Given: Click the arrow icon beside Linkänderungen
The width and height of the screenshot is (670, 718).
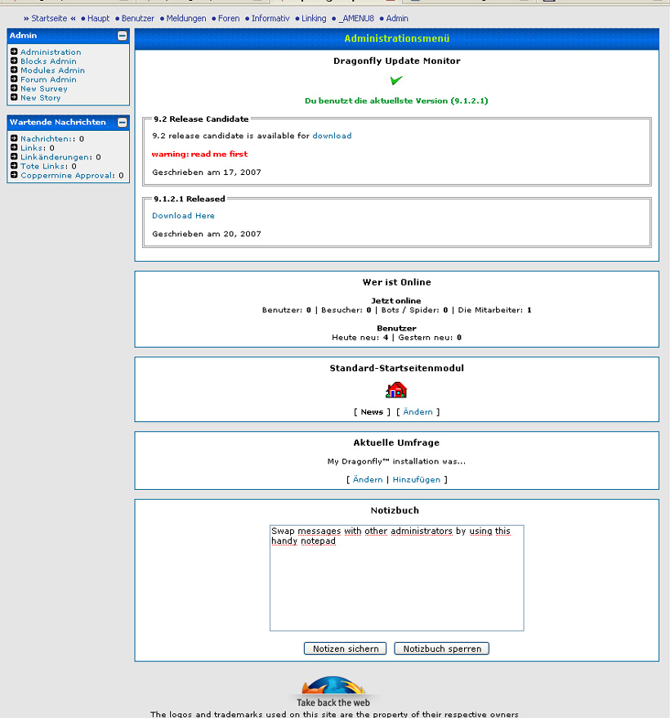Looking at the screenshot, I should pos(14,156).
